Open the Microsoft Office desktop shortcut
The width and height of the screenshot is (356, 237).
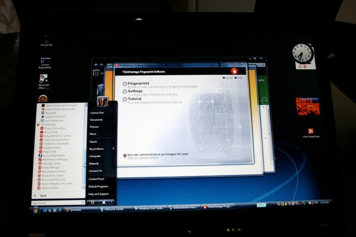tap(43, 82)
